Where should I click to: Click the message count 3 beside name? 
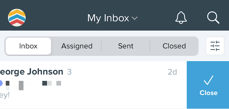click(x=69, y=72)
